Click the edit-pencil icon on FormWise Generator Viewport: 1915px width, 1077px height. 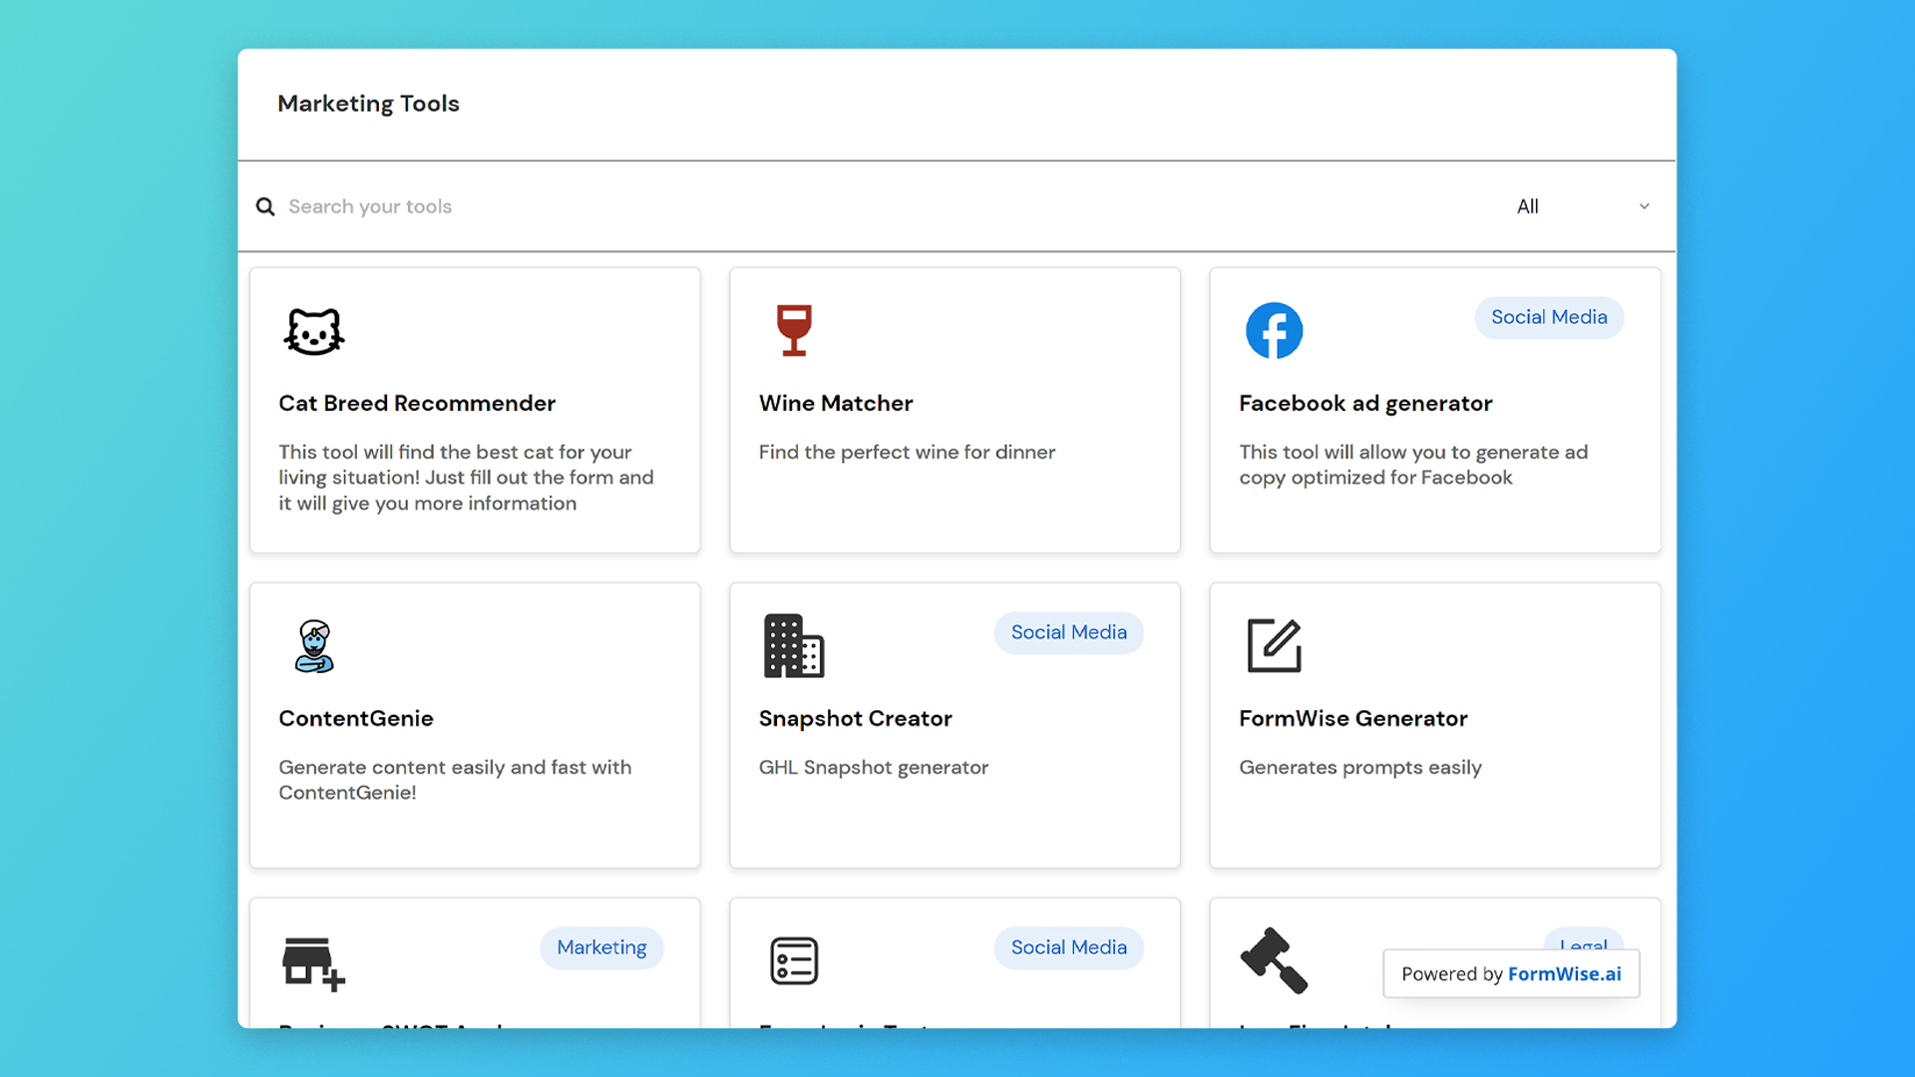[x=1274, y=645]
